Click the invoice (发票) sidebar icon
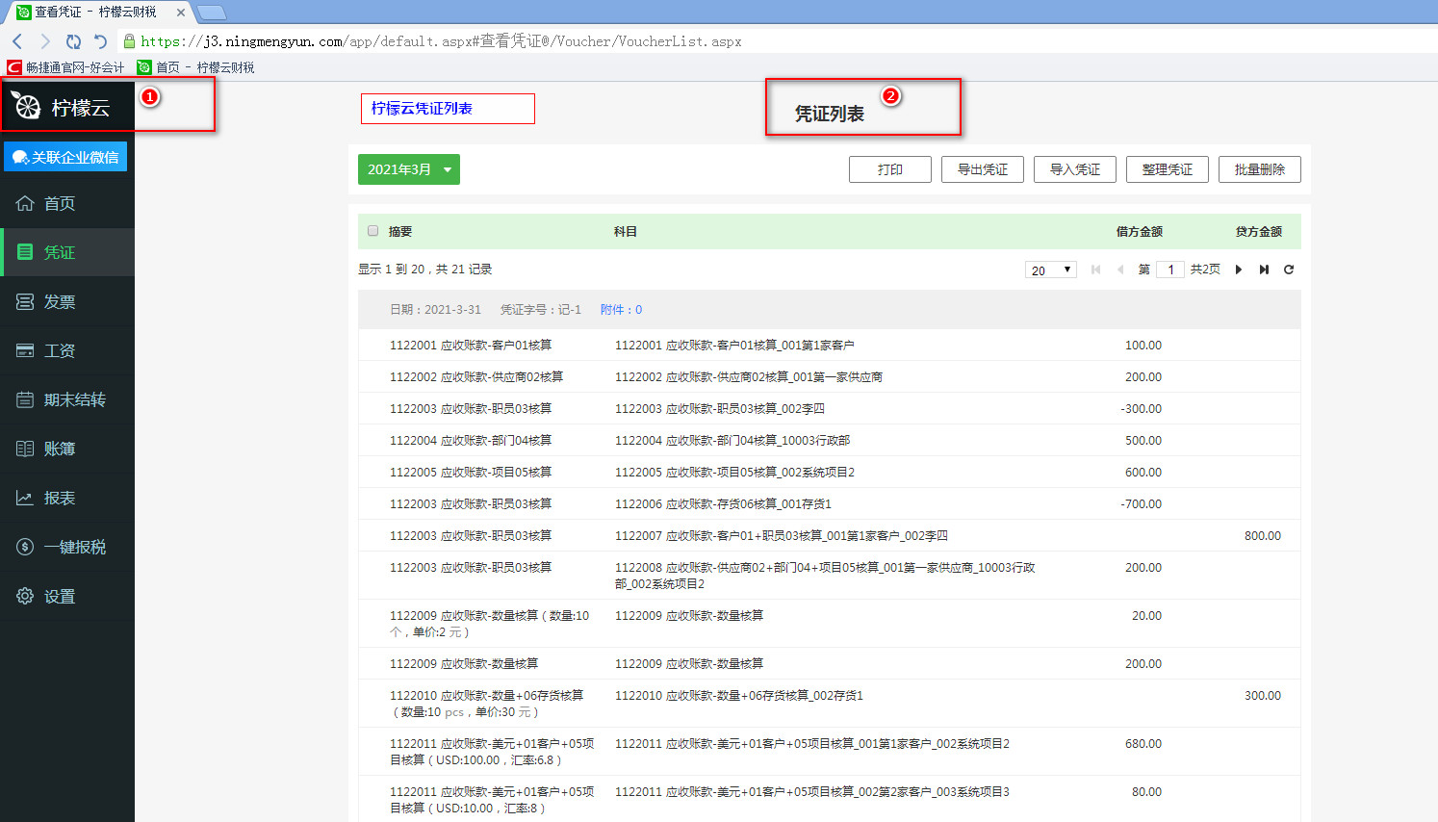1438x822 pixels. point(25,302)
